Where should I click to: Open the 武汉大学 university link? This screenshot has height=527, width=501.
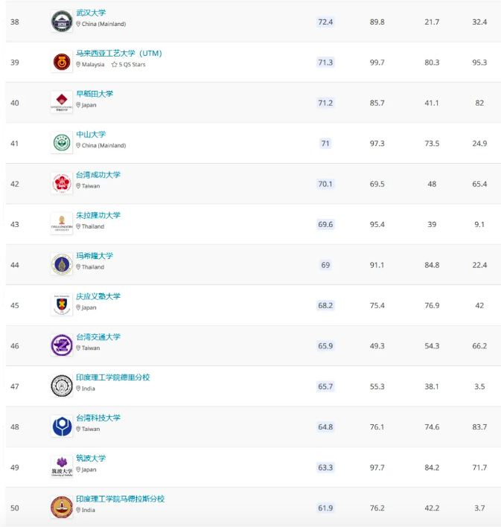[91, 13]
